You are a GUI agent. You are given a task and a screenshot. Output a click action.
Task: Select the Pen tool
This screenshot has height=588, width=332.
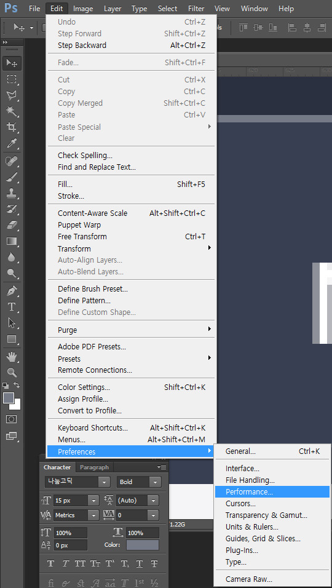(12, 291)
